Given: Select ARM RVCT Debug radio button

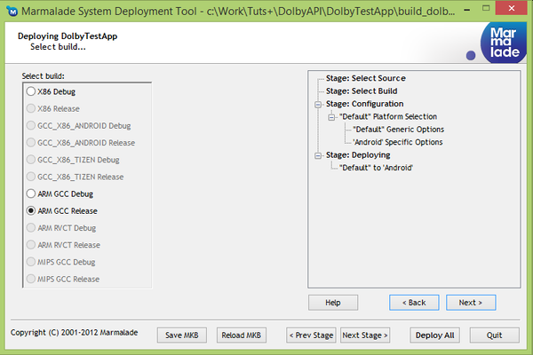Looking at the screenshot, I should coord(31,227).
